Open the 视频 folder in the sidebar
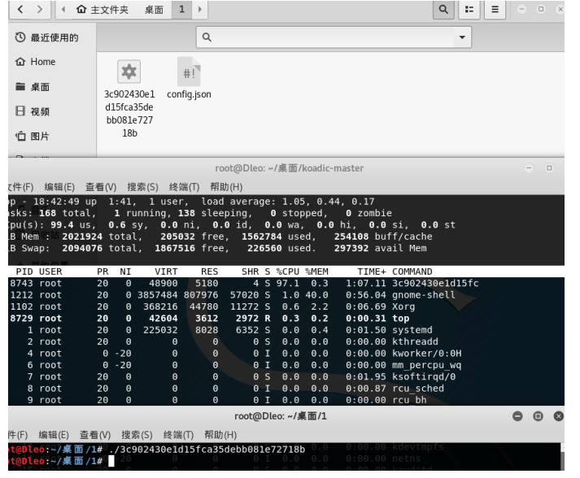The width and height of the screenshot is (580, 478). point(39,111)
